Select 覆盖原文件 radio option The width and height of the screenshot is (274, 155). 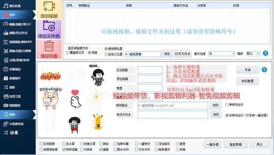(x=68, y=52)
